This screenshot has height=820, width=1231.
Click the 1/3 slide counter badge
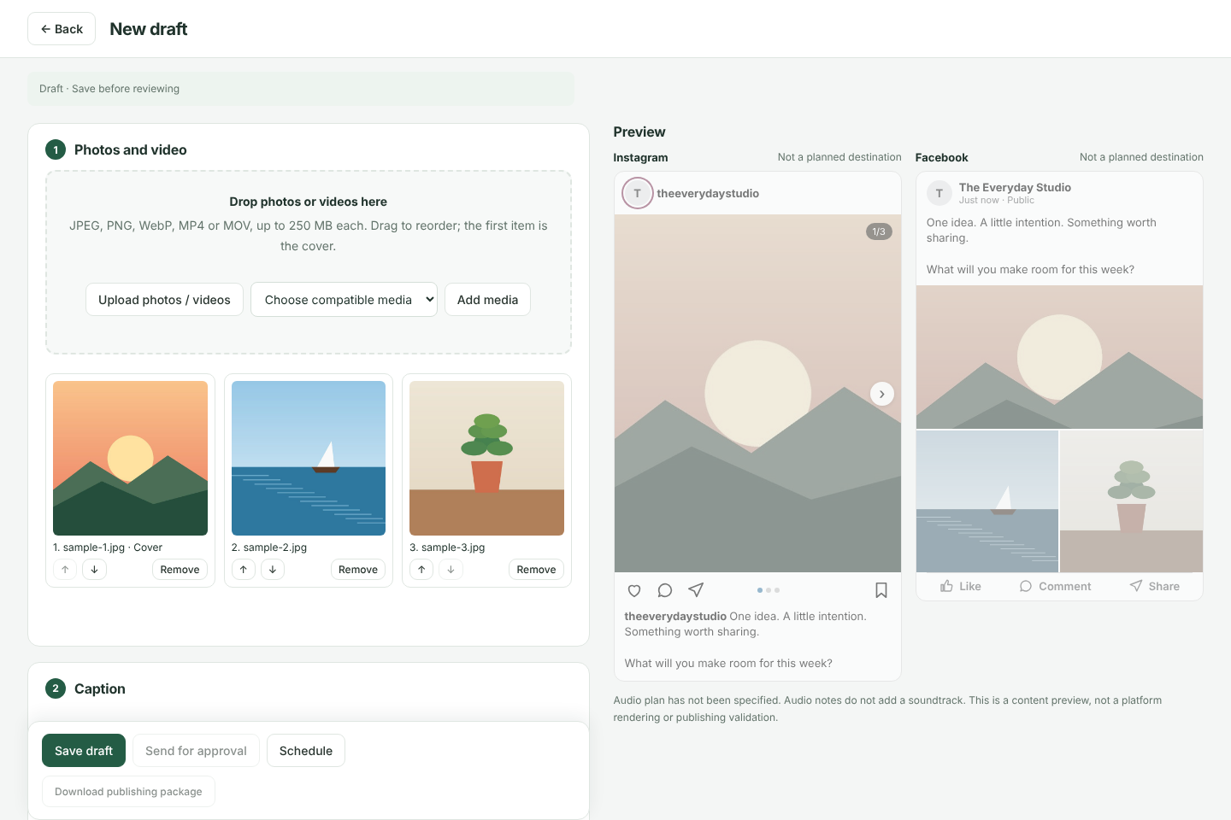(879, 231)
